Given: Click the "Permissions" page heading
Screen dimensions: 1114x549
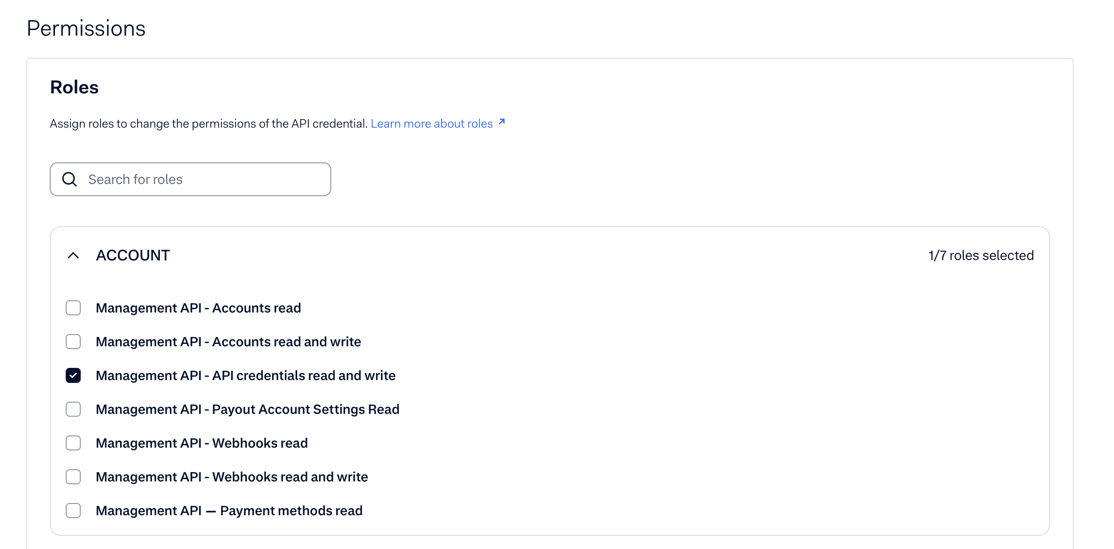Looking at the screenshot, I should [x=86, y=28].
